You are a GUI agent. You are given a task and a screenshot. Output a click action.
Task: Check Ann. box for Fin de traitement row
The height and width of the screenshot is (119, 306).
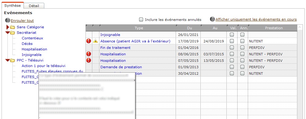pos(243,48)
